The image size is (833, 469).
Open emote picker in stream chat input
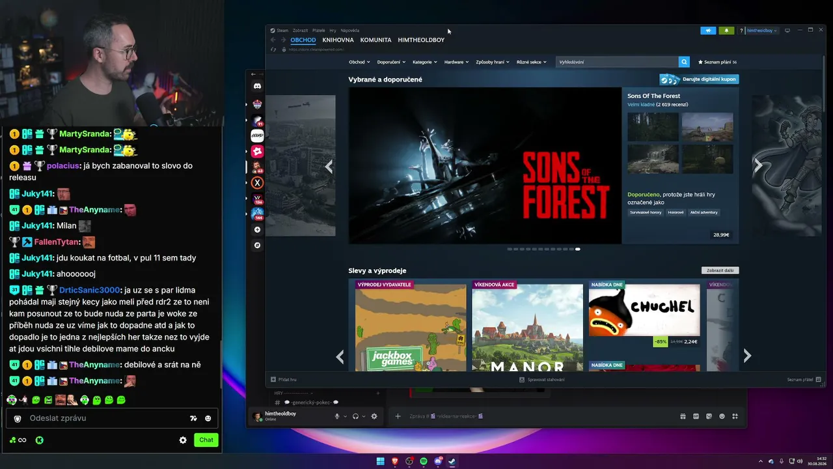tap(208, 418)
